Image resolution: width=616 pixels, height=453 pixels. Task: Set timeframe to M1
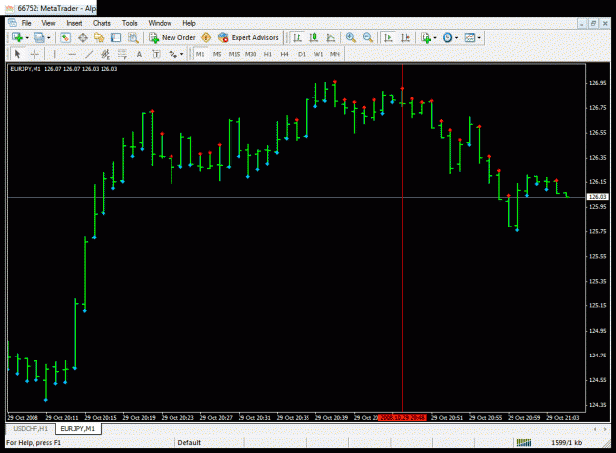coord(200,54)
